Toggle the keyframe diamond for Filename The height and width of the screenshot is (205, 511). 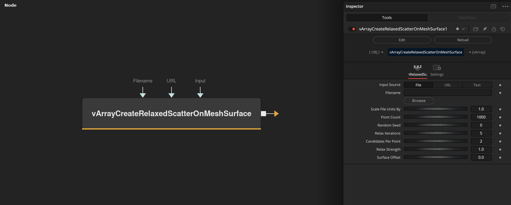tap(500, 93)
